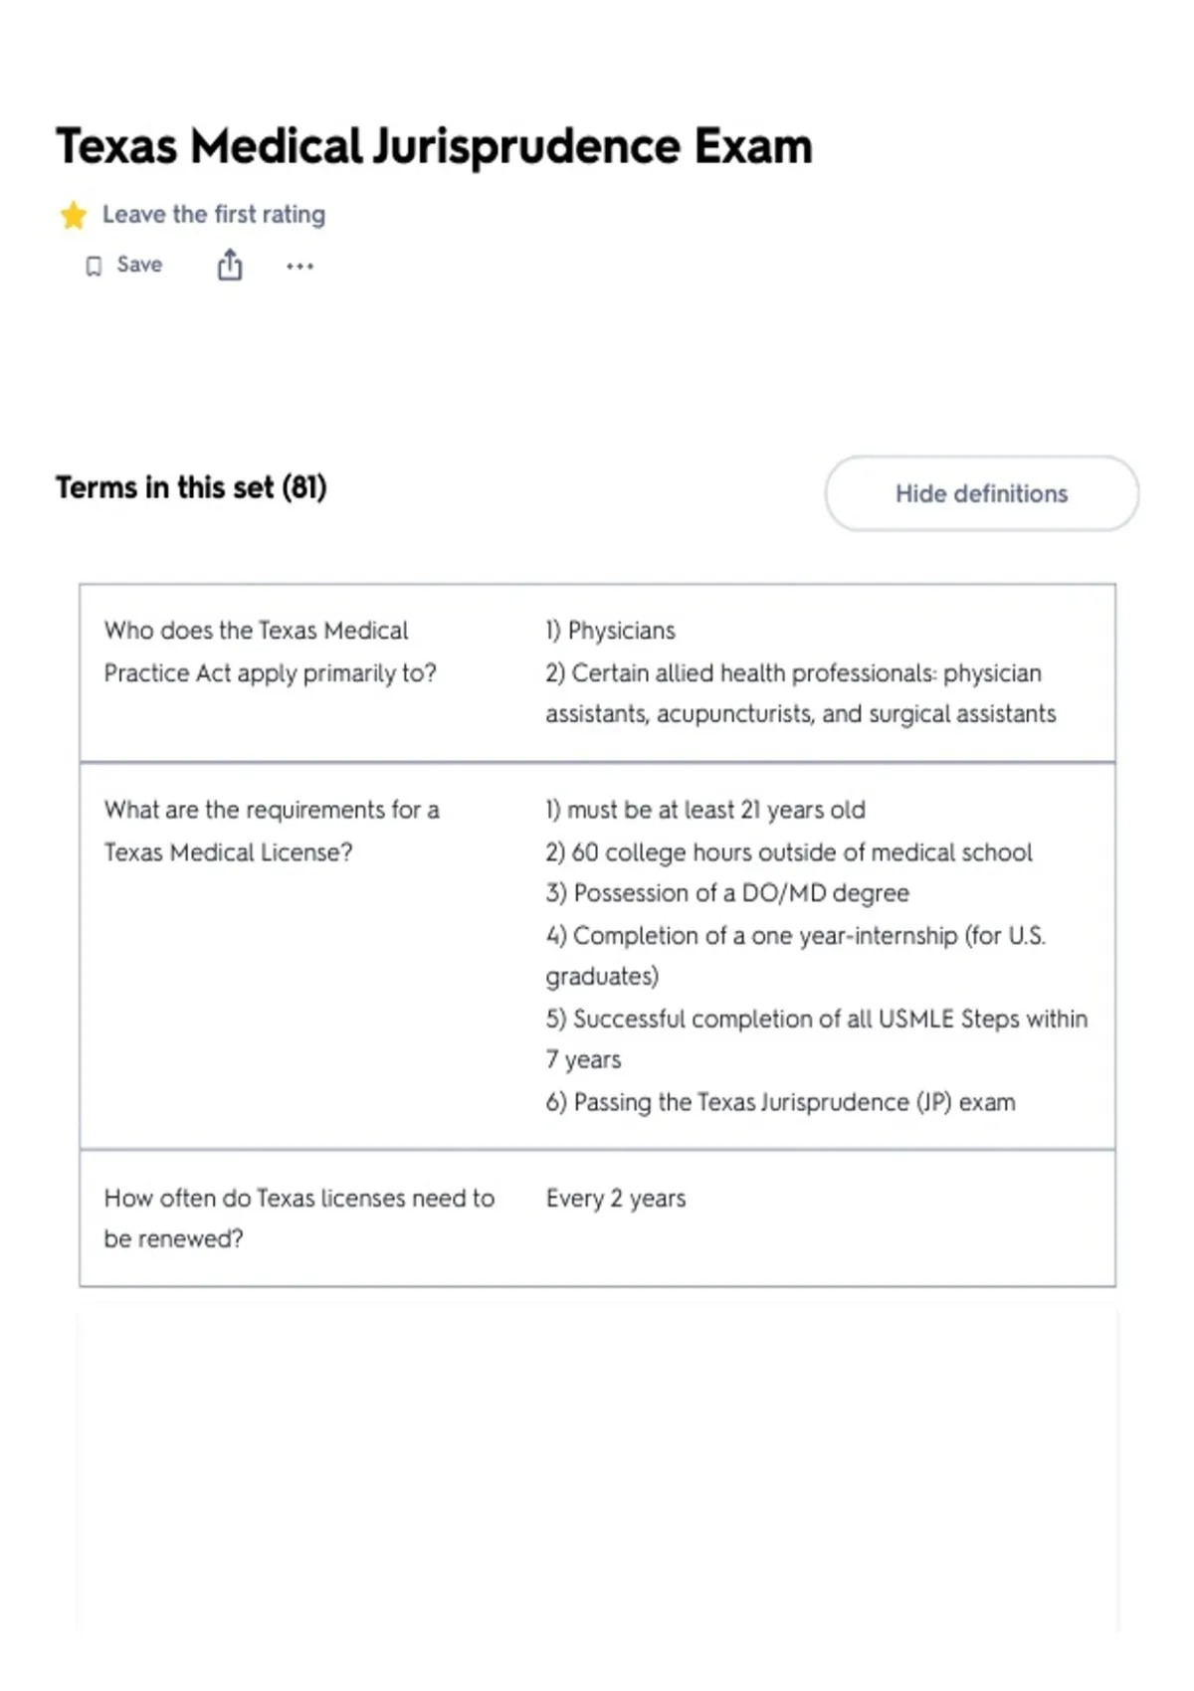Click the yellow star rating icon
This screenshot has width=1194, height=1691.
74,215
